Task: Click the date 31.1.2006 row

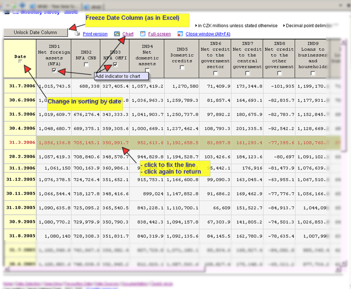Action: click(22, 168)
